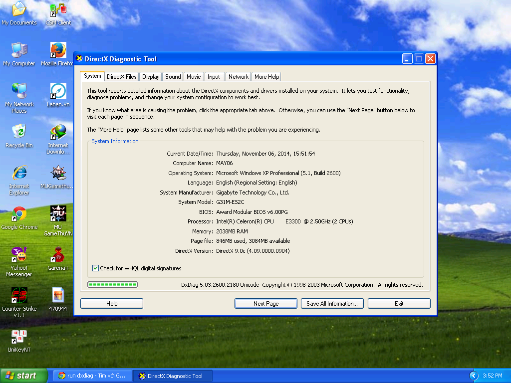Select the Mozilla Firefox desktop shortcut
This screenshot has height=383, width=511.
tap(57, 54)
